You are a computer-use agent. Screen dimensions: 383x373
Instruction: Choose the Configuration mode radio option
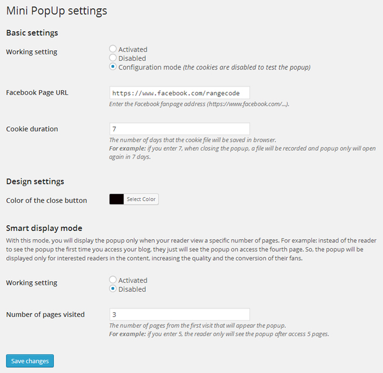point(112,67)
